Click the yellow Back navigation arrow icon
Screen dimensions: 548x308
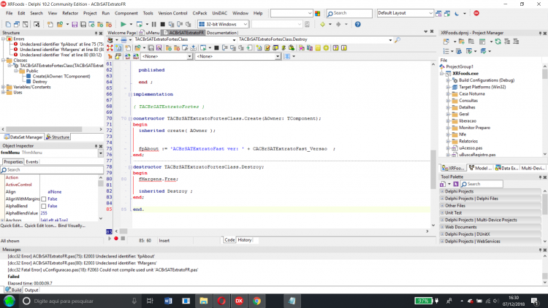click(x=322, y=24)
